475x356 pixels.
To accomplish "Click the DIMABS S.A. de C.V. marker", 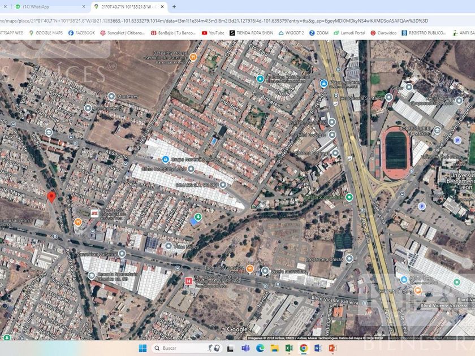I will (223, 185).
